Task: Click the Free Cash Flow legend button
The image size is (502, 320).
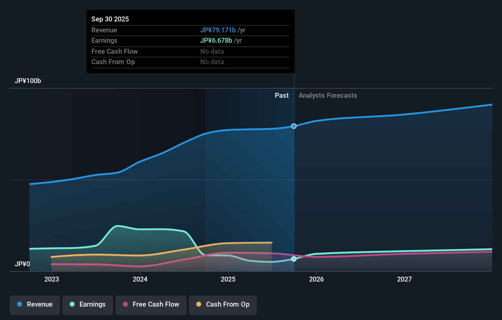Action: (x=151, y=305)
